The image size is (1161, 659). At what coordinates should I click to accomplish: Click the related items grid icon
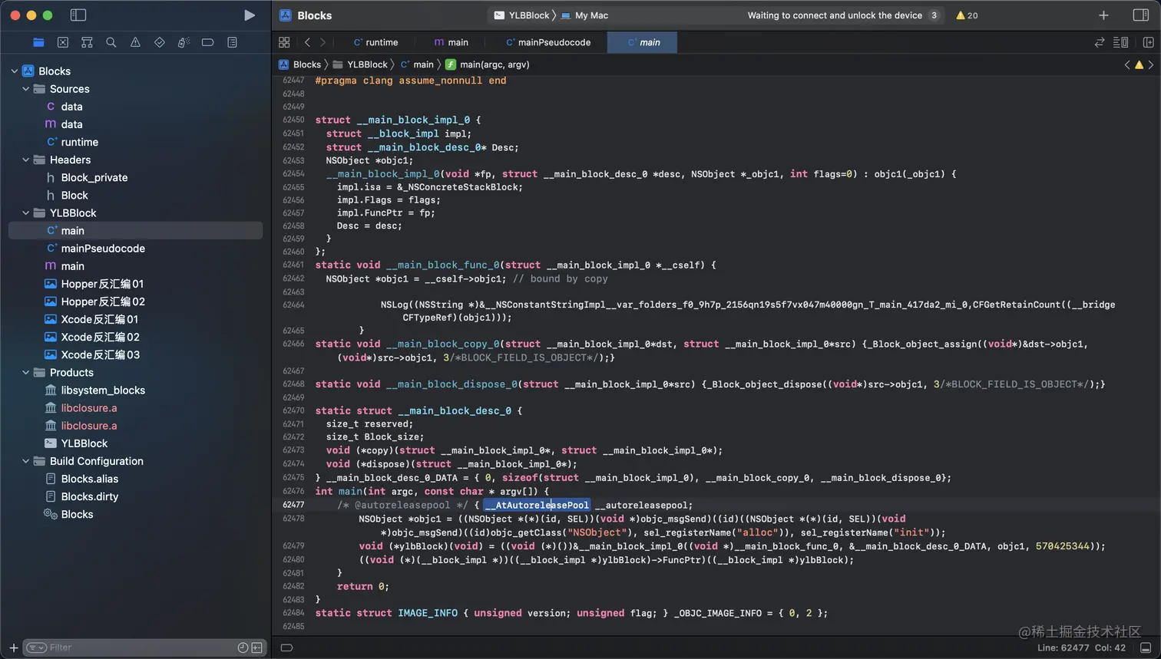click(x=284, y=42)
